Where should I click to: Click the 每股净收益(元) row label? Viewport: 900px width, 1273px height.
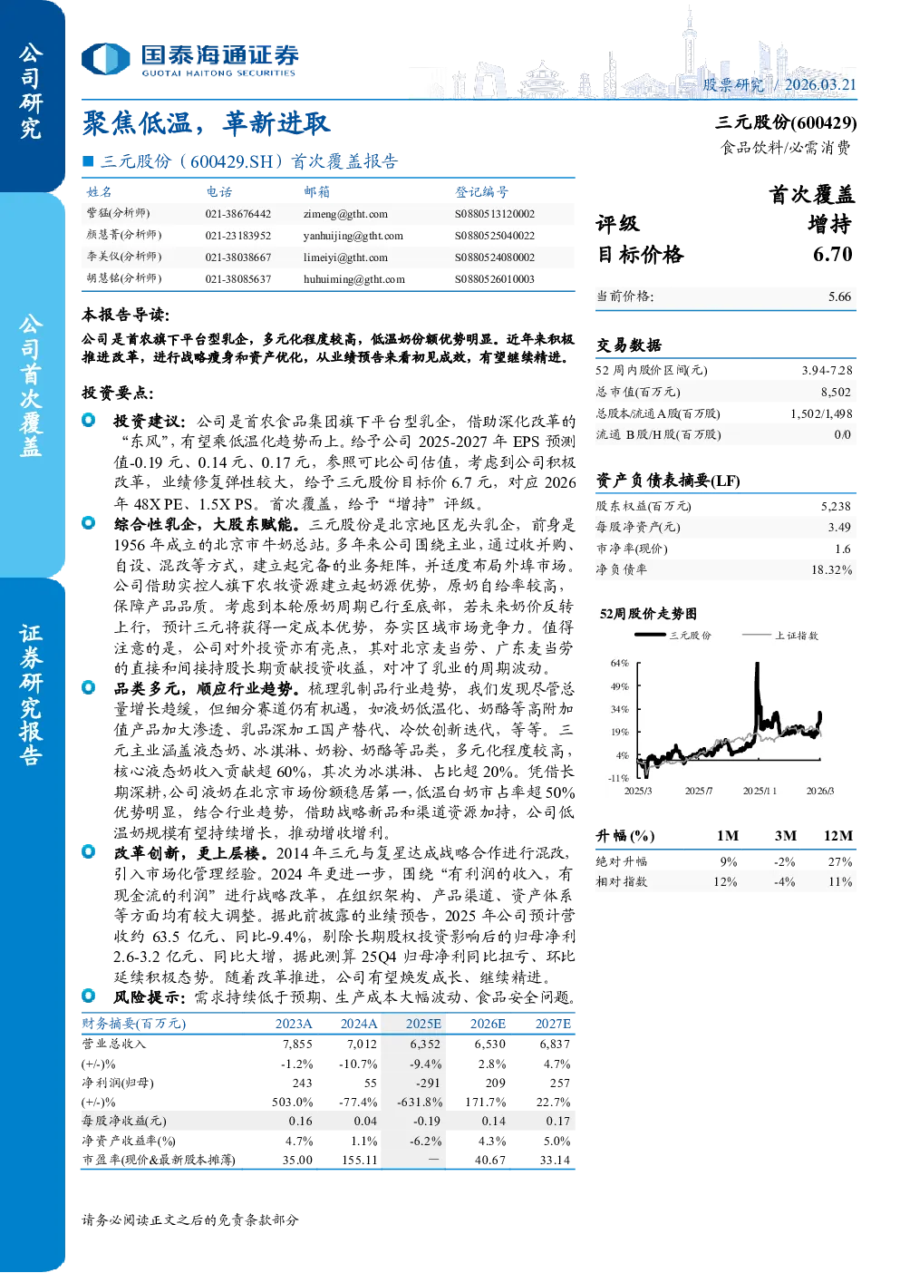[124, 1121]
